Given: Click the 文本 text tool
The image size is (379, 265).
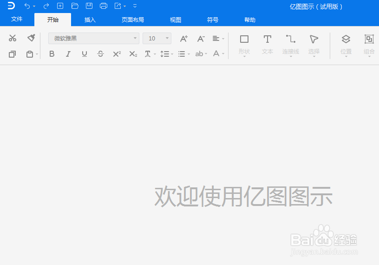Looking at the screenshot, I should (268, 45).
